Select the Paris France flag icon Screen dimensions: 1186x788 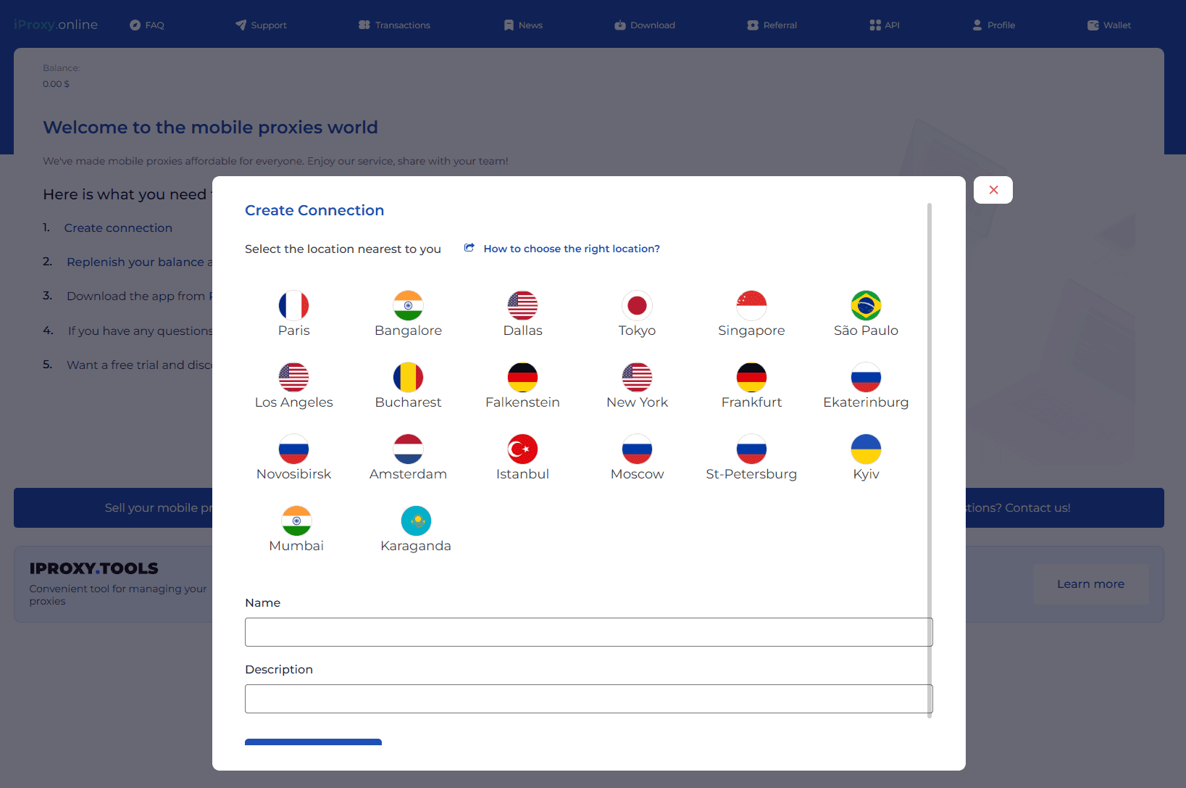pos(293,305)
